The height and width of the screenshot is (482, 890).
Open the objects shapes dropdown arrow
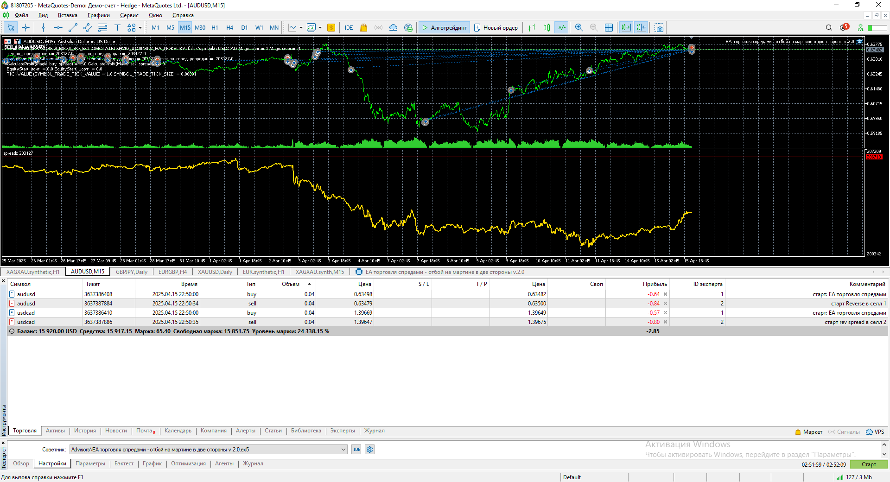(140, 28)
